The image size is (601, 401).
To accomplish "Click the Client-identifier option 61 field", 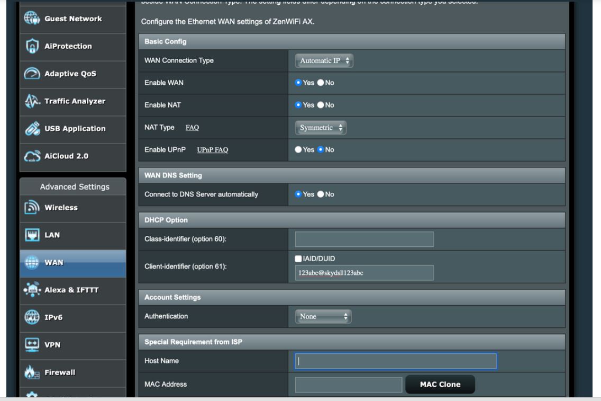I will tap(364, 273).
